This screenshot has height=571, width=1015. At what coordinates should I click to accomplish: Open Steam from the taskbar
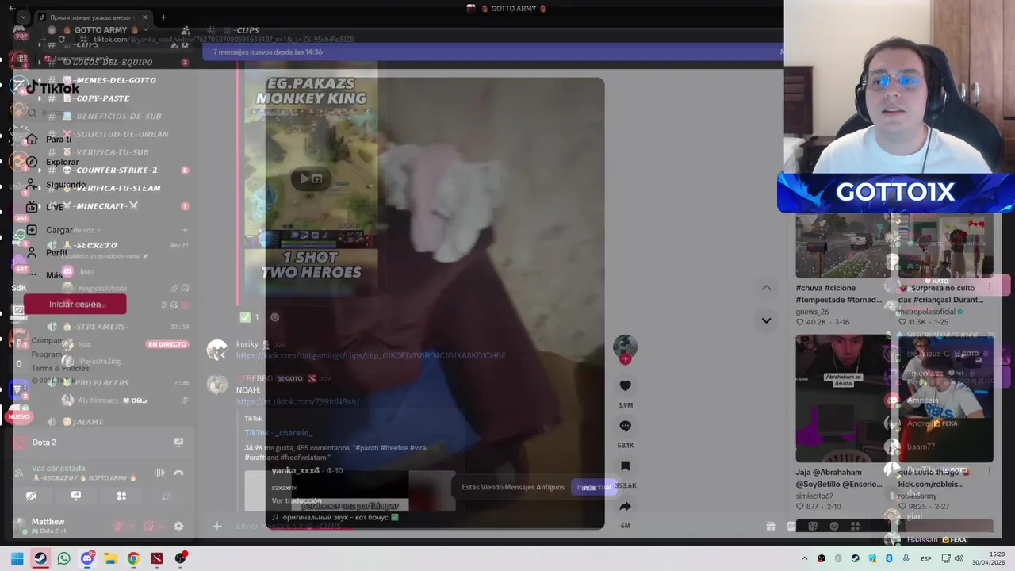(40, 558)
